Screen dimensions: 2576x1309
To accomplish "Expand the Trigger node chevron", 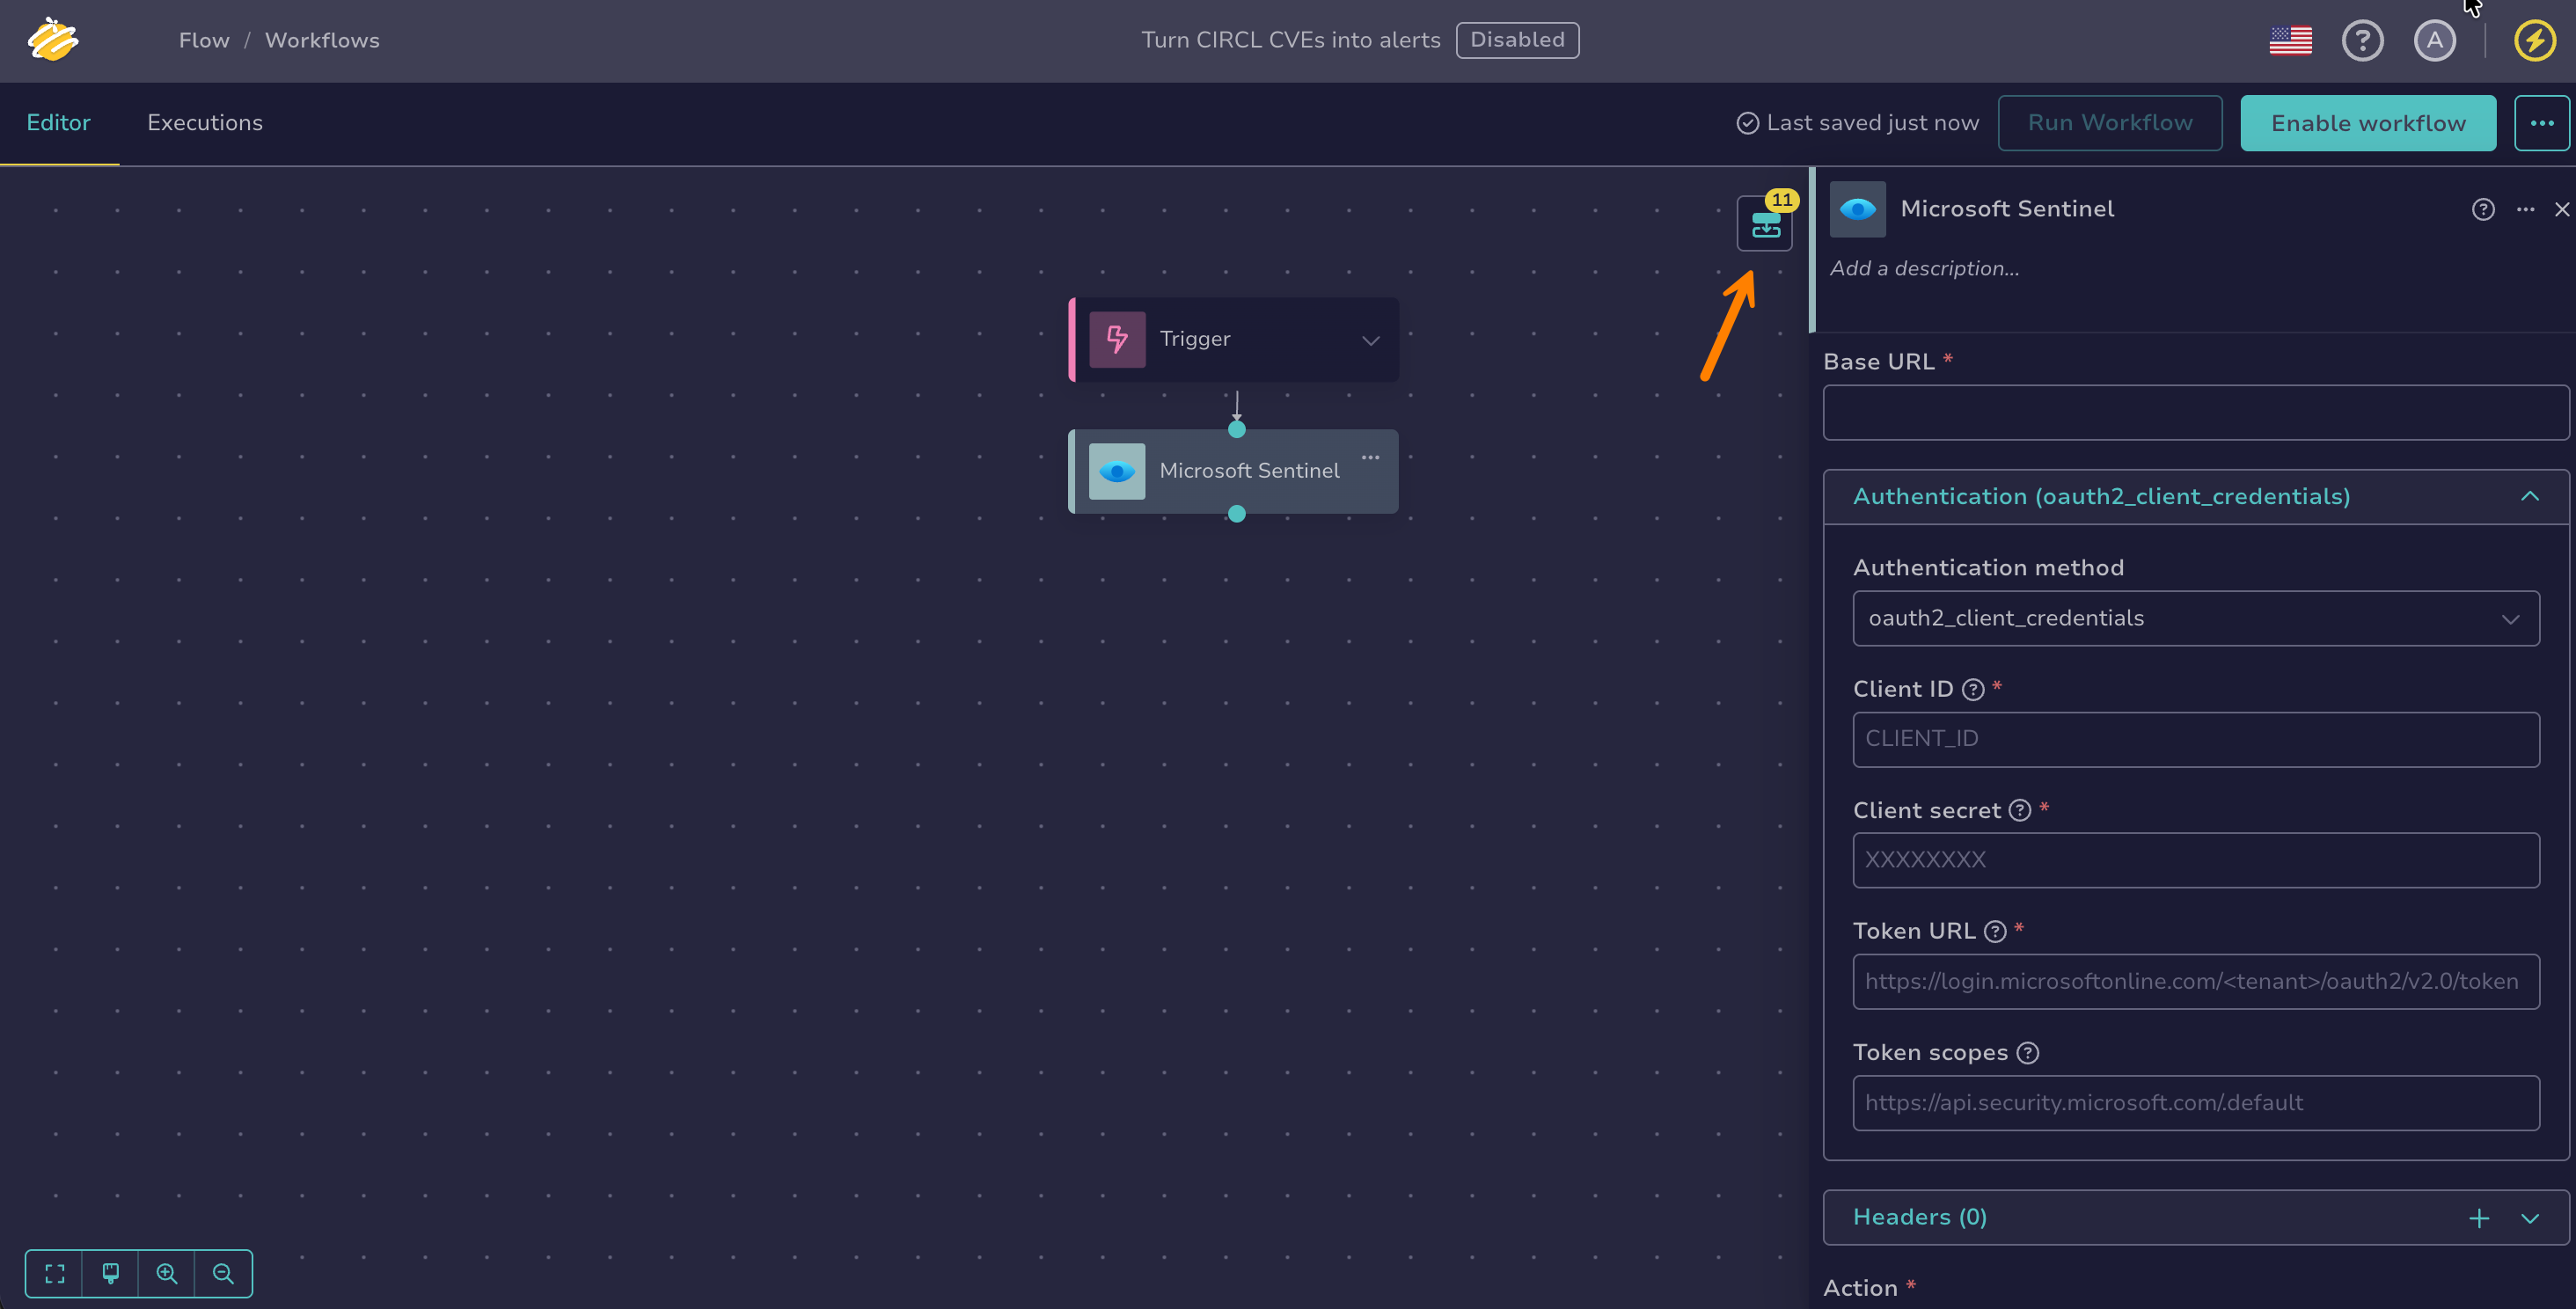I will coord(1370,340).
